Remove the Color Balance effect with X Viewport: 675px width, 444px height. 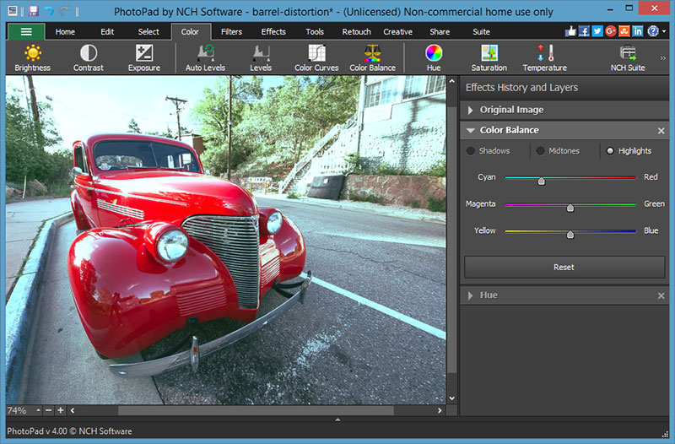point(661,131)
